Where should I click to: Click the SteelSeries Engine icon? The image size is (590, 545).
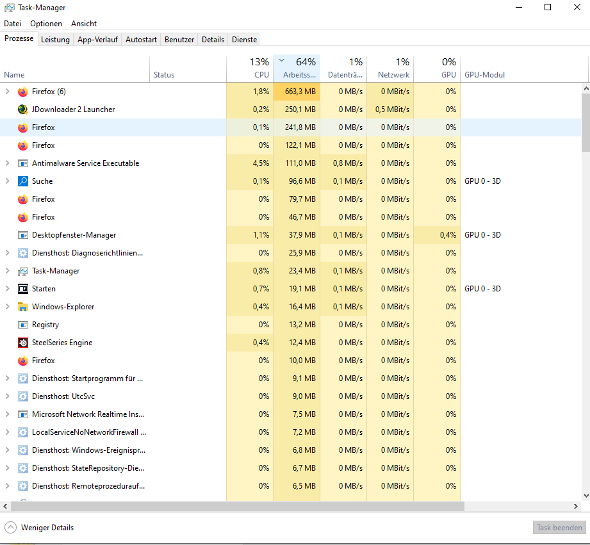23,343
